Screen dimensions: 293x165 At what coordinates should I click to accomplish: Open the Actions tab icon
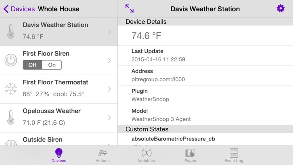tap(103, 153)
